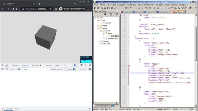Open Chrome three-dot menu
This screenshot has height=111, width=198.
click(89, 9)
